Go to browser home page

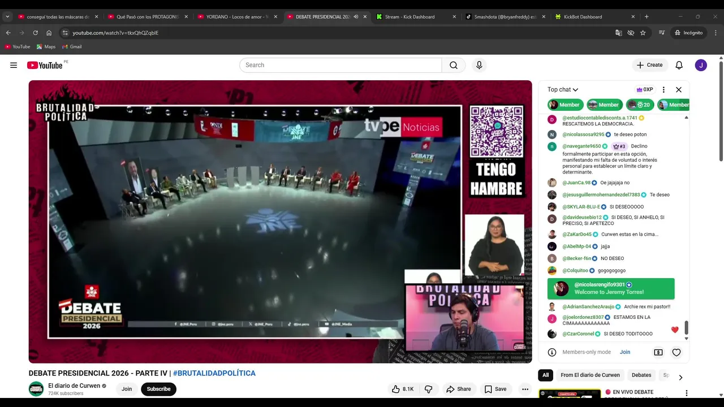click(49, 33)
